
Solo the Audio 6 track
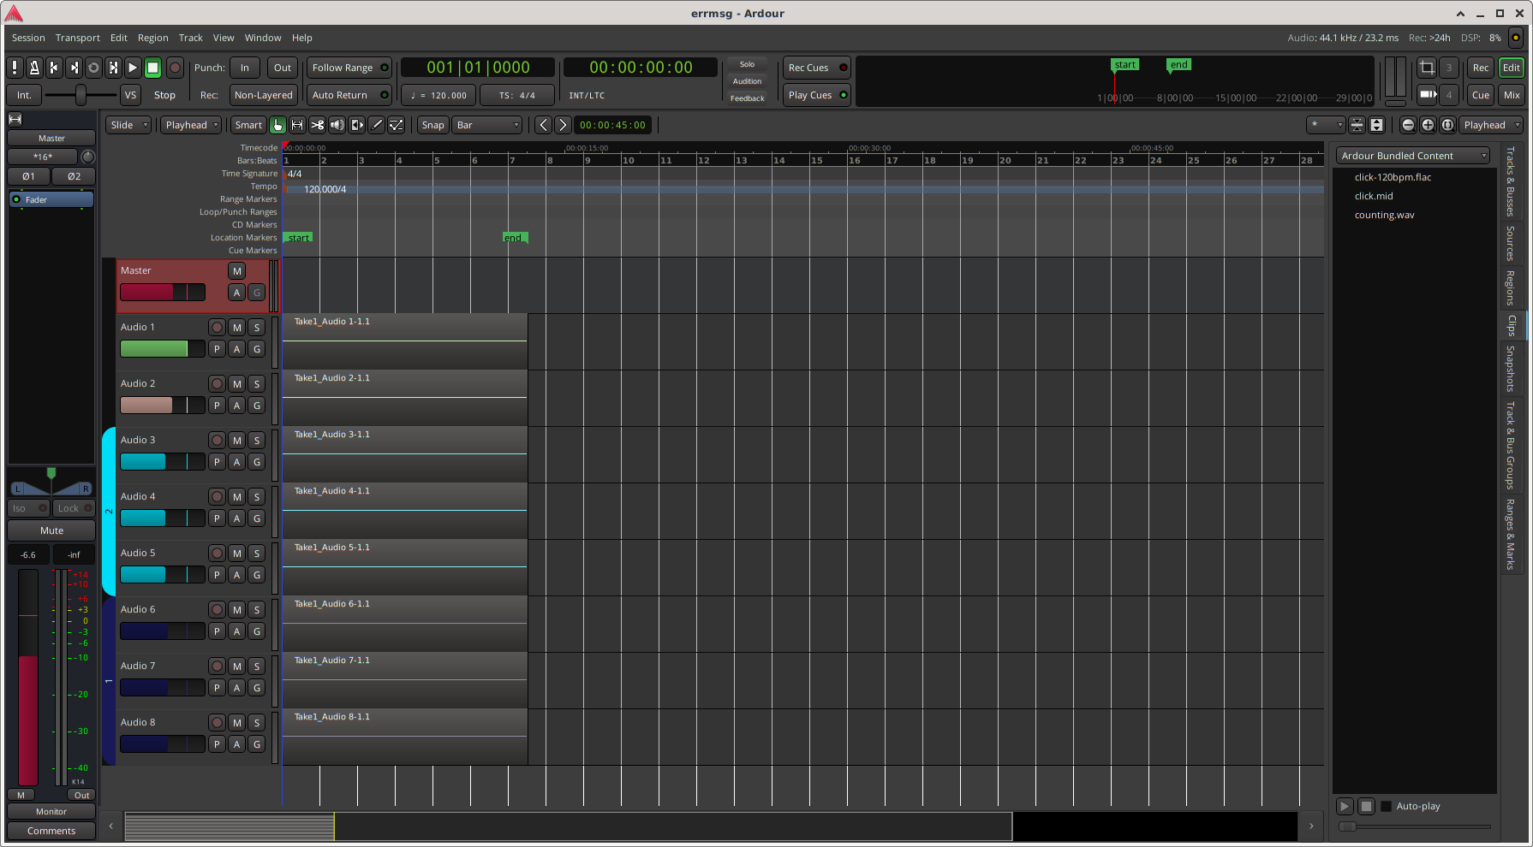(x=257, y=610)
